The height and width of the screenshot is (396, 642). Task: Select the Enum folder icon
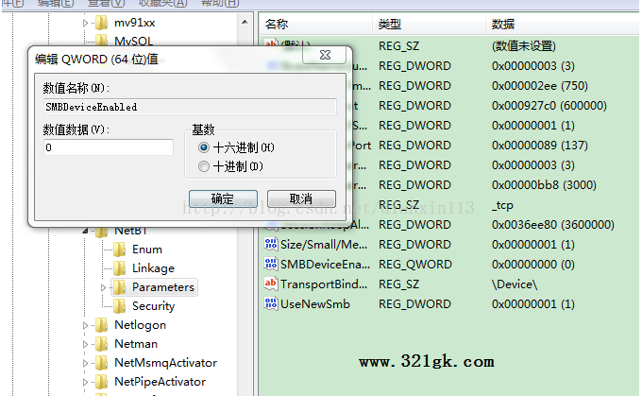click(x=119, y=250)
